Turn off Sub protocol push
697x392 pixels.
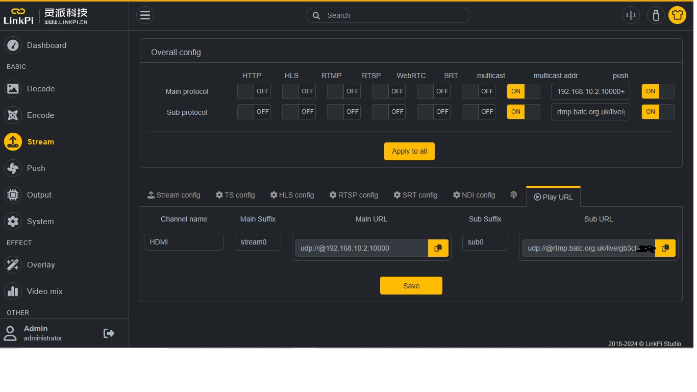pyautogui.click(x=658, y=112)
